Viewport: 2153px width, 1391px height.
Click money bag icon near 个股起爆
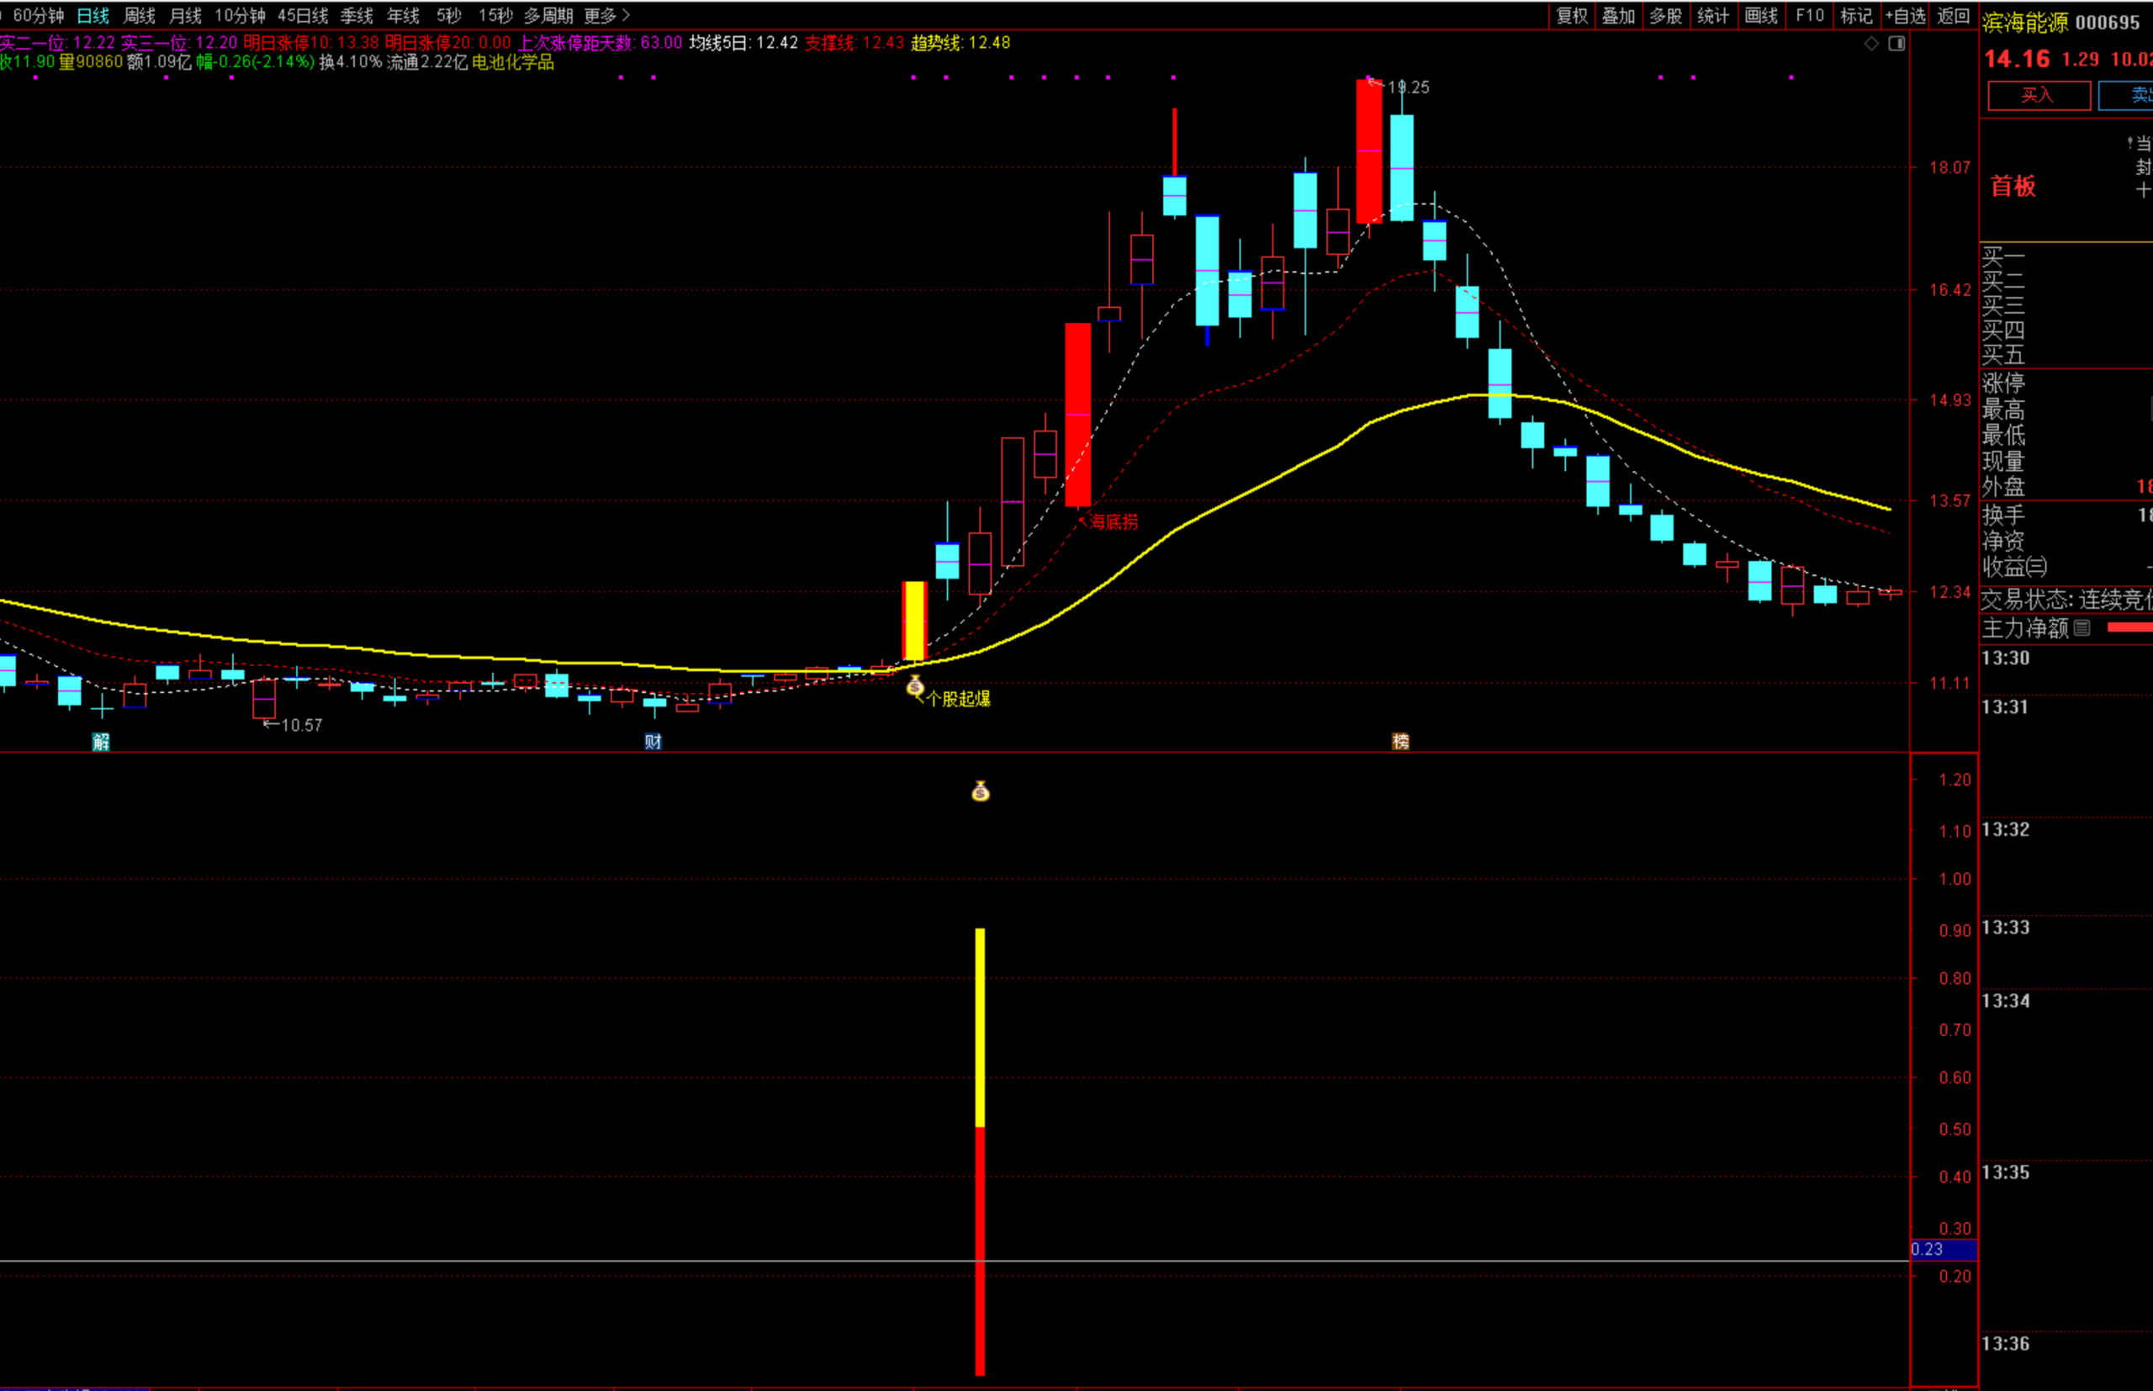click(915, 686)
